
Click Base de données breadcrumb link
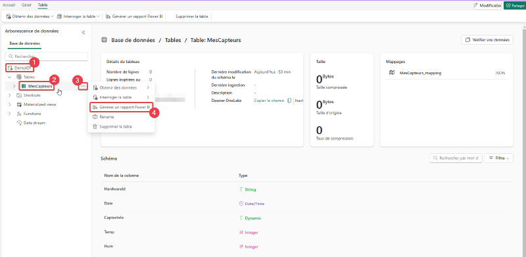point(133,40)
